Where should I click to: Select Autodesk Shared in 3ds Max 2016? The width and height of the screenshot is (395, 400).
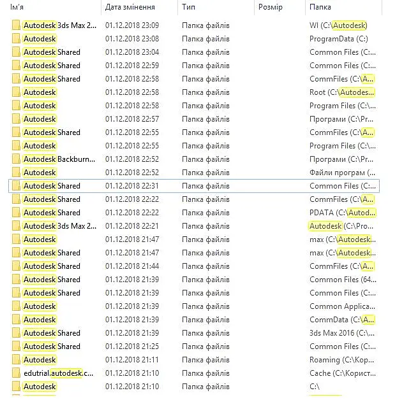194,333
